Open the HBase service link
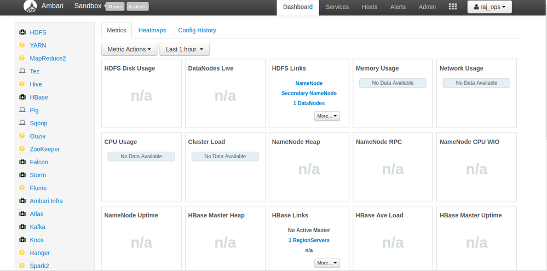 (39, 97)
